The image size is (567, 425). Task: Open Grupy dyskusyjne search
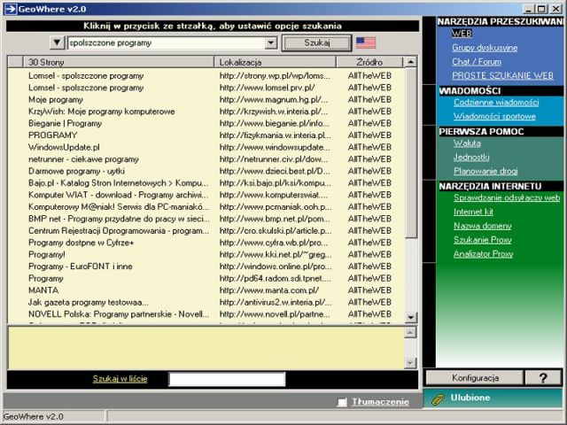click(485, 48)
